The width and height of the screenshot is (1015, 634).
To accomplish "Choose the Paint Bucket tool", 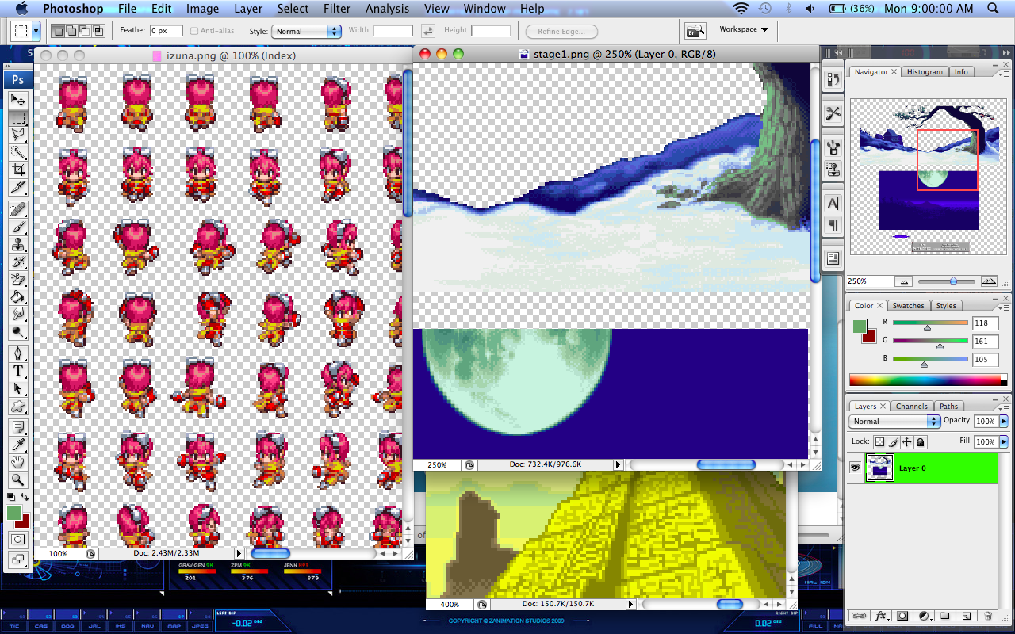I will point(17,297).
